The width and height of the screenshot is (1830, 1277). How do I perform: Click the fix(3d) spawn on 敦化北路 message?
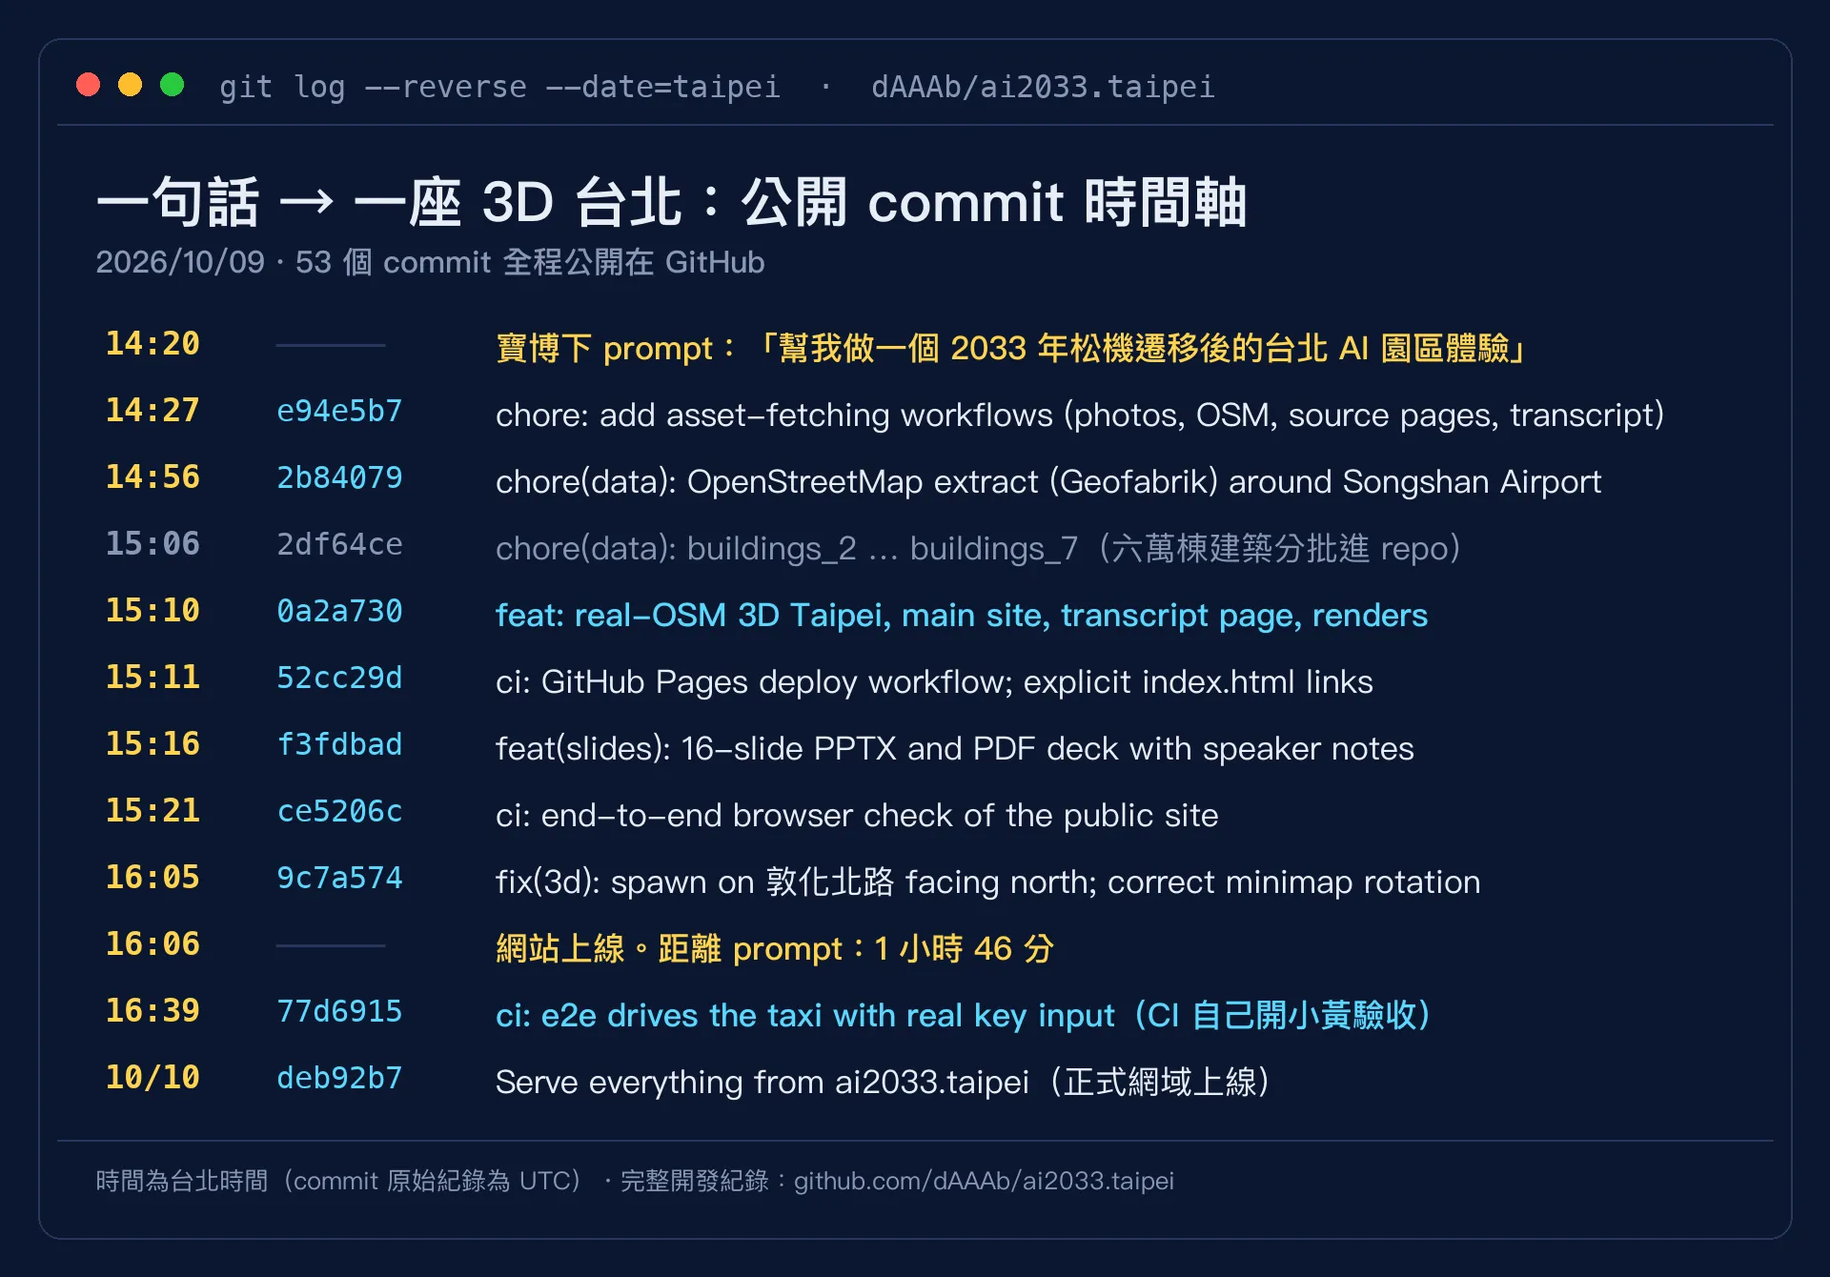click(x=988, y=882)
